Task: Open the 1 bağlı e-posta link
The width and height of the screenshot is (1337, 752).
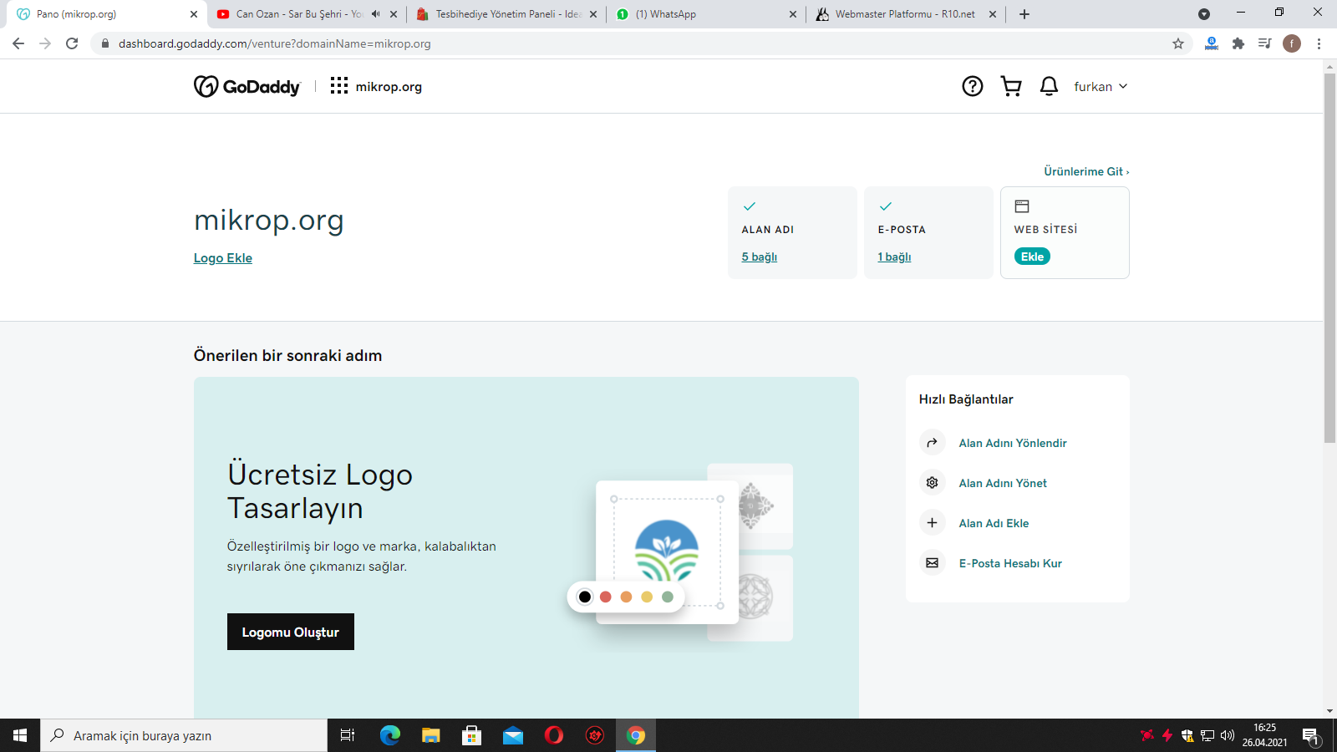Action: click(894, 257)
